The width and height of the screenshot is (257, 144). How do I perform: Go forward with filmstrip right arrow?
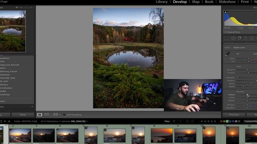tap(9, 121)
